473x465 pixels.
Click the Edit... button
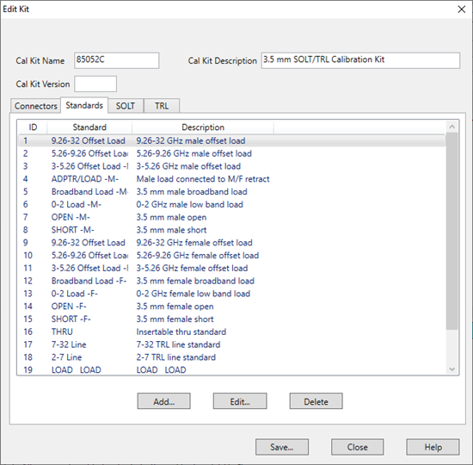click(240, 401)
